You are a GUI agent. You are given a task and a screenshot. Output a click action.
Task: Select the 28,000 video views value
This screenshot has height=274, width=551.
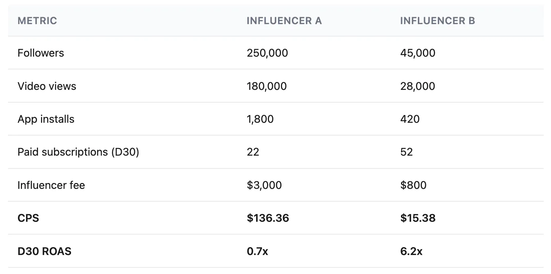coord(418,86)
